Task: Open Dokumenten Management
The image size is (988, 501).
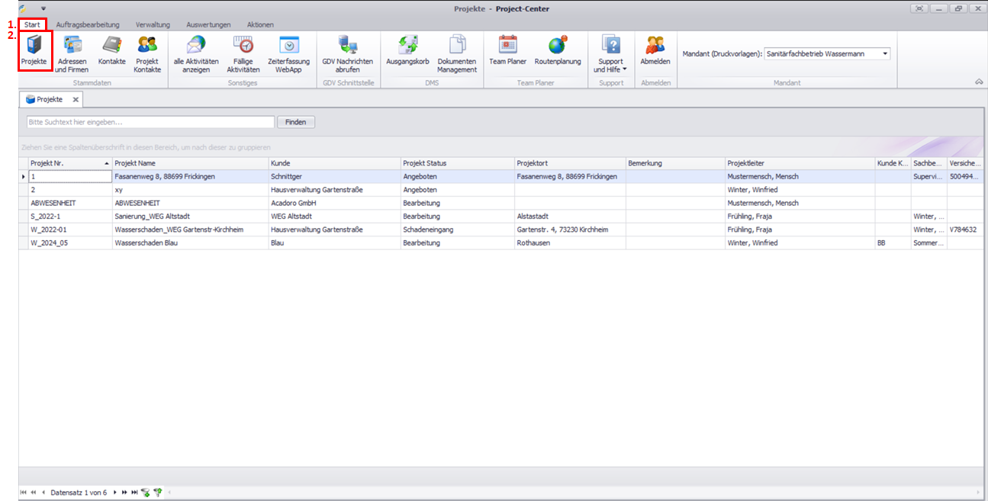Action: point(457,53)
